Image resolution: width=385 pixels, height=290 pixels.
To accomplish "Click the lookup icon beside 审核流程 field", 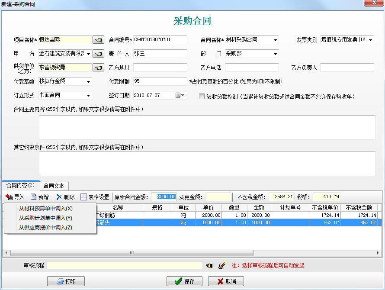I will click(x=209, y=265).
